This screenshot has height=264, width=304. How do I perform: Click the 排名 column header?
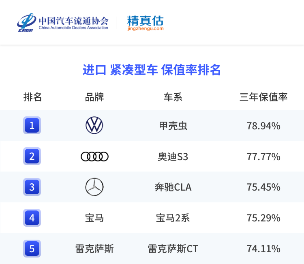pyautogui.click(x=32, y=97)
